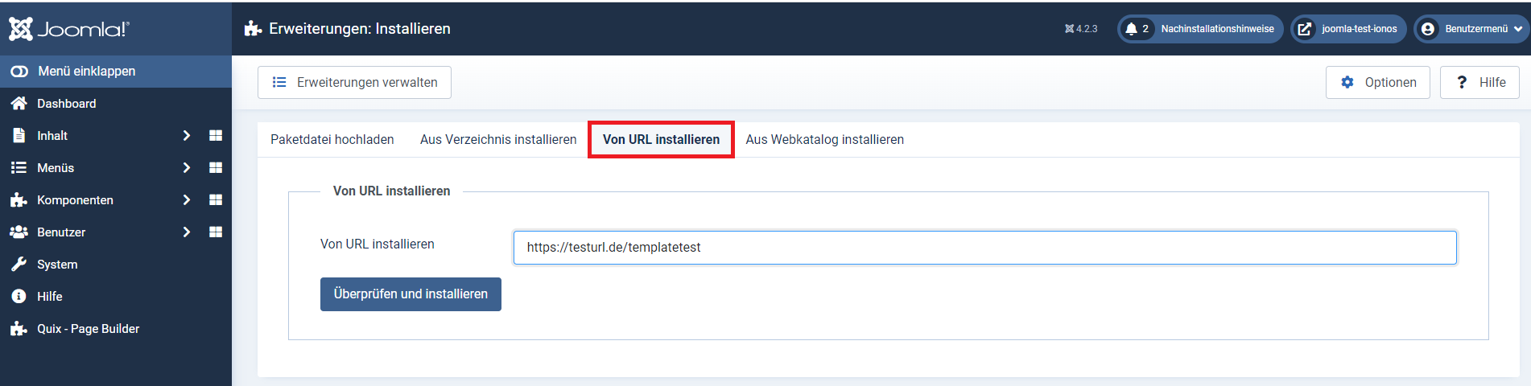Image resolution: width=1531 pixels, height=386 pixels.
Task: Switch to Aus Verzeichnis installieren tab
Action: point(498,139)
